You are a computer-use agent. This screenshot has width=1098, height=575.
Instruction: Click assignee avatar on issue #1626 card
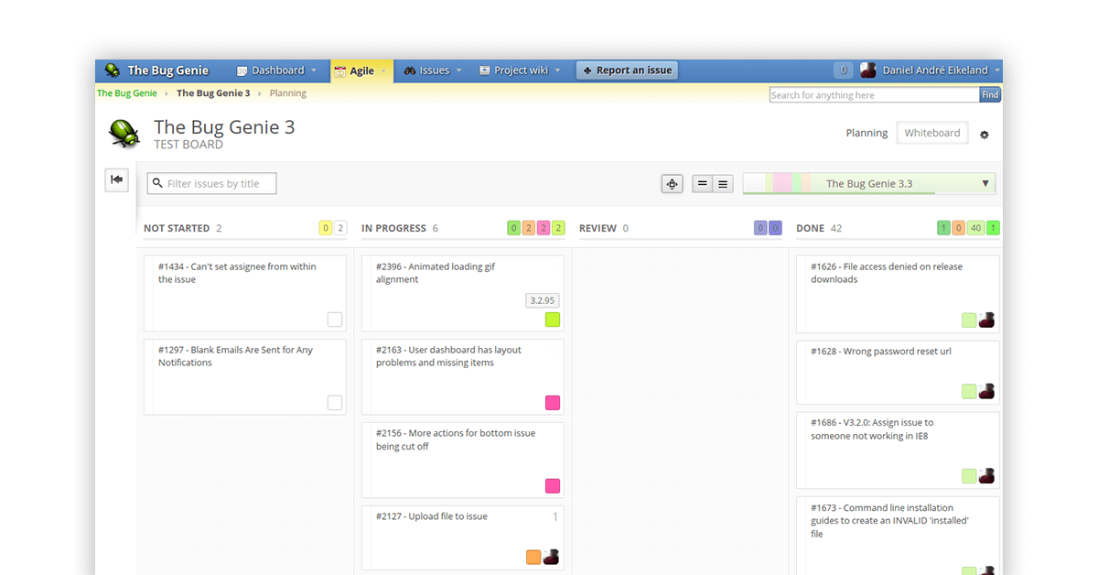tap(986, 320)
